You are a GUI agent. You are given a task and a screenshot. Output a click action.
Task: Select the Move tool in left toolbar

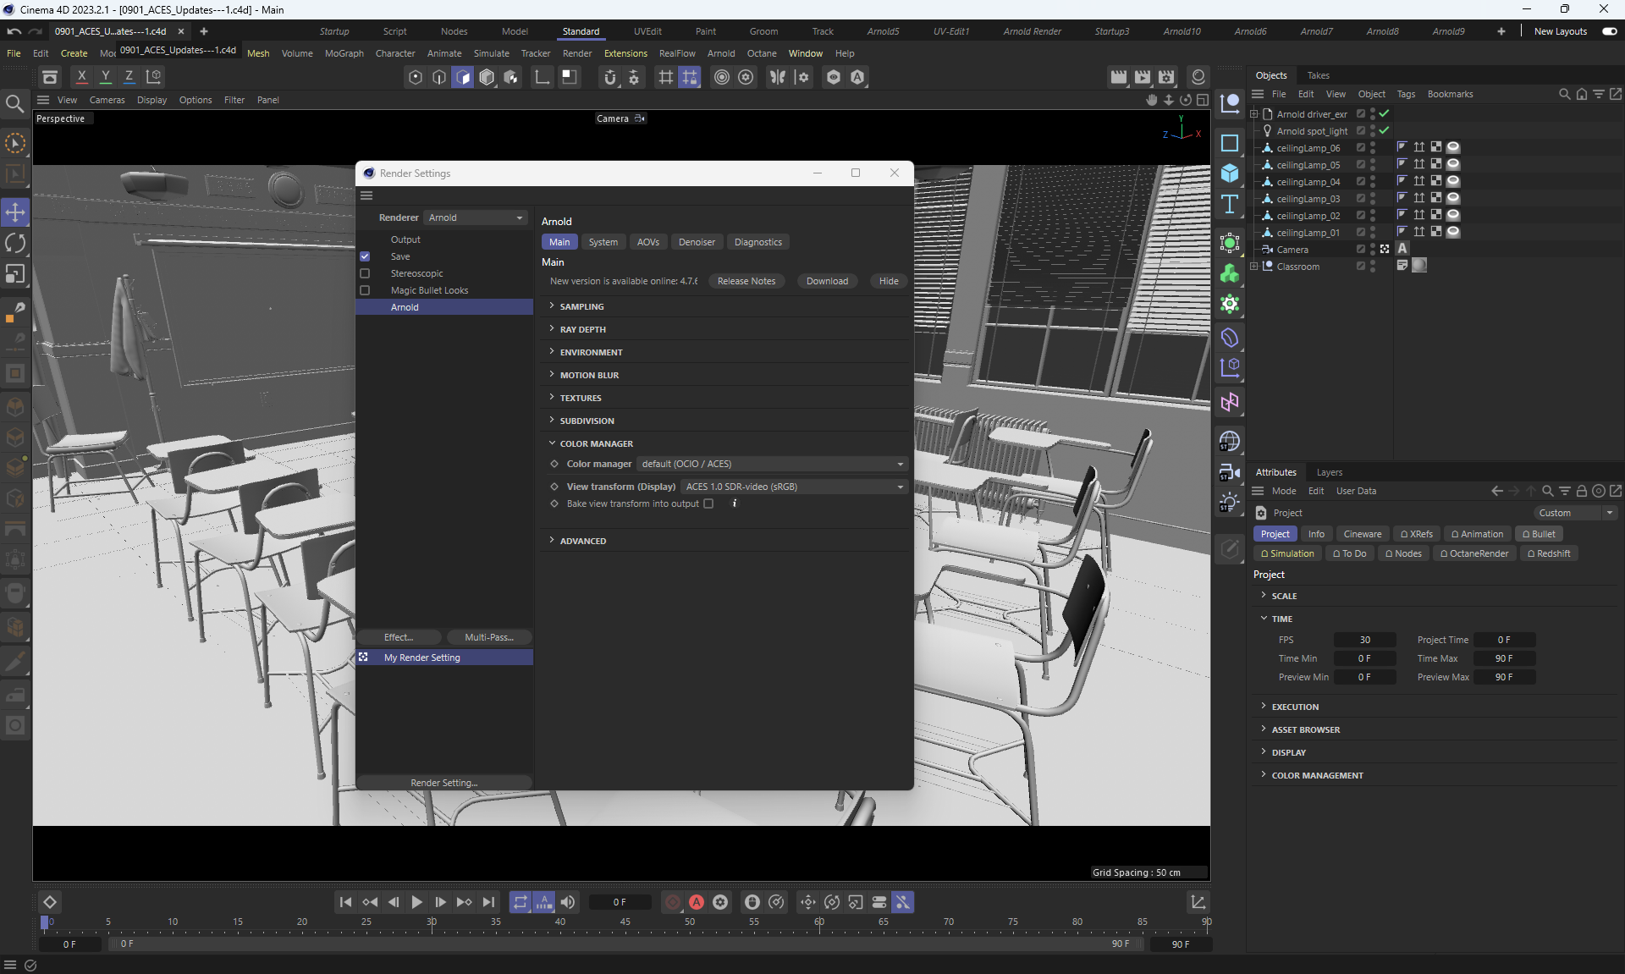tap(15, 212)
